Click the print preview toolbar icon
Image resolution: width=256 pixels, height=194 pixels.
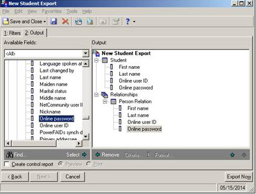(x=90, y=21)
